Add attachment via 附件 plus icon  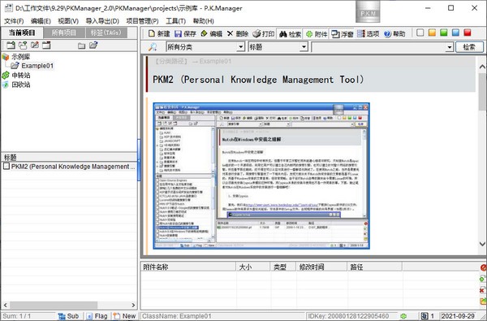tap(309, 34)
